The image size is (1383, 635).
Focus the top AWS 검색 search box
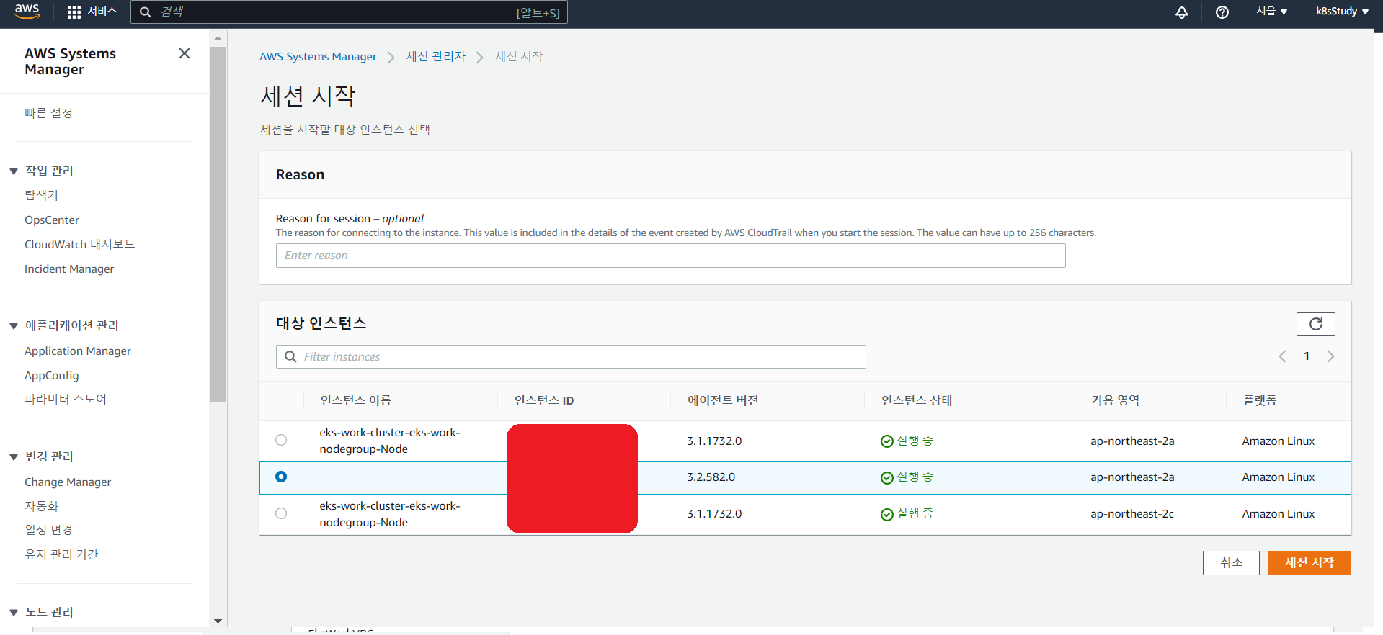pos(349,12)
